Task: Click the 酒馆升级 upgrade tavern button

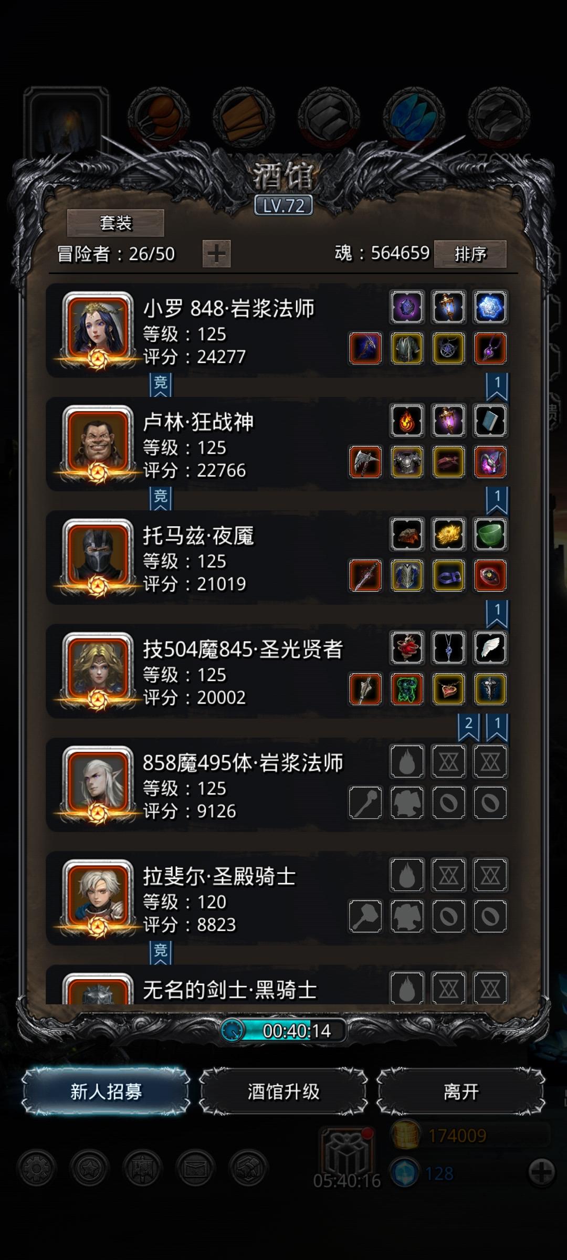Action: pyautogui.click(x=283, y=1091)
